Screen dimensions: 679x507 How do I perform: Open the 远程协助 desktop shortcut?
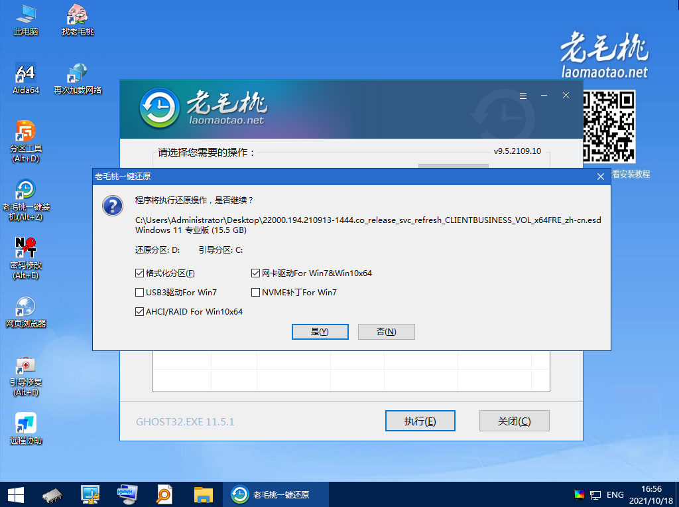tap(26, 429)
